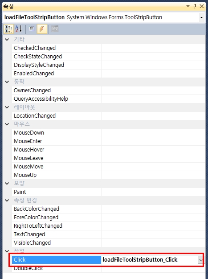Image resolution: width=208 pixels, height=279 pixels.
Task: Open the Property Pages icon
Action: click(x=55, y=29)
